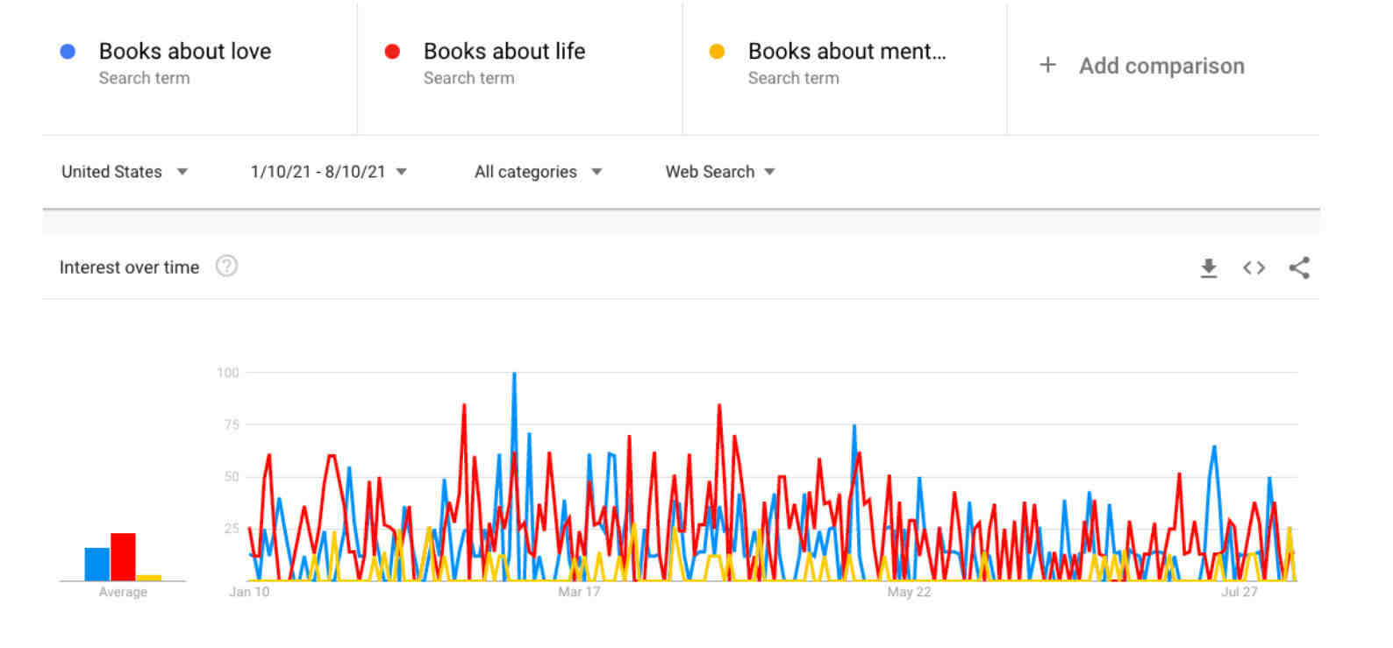Expand the All categories dropdown
The image size is (1393, 648).
click(x=538, y=172)
